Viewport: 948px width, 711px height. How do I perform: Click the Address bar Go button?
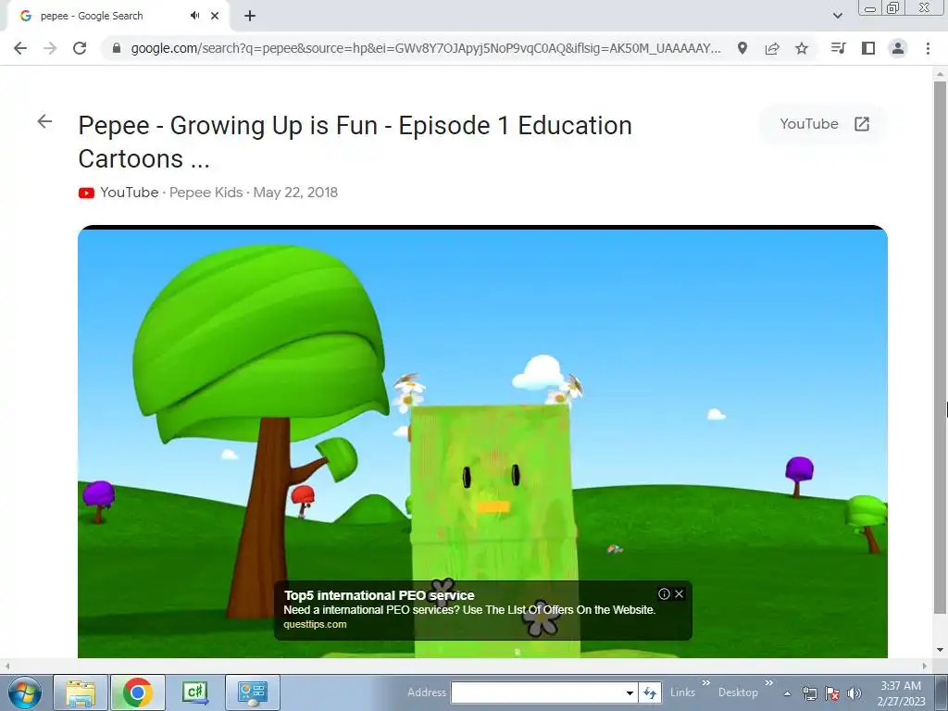pos(650,692)
